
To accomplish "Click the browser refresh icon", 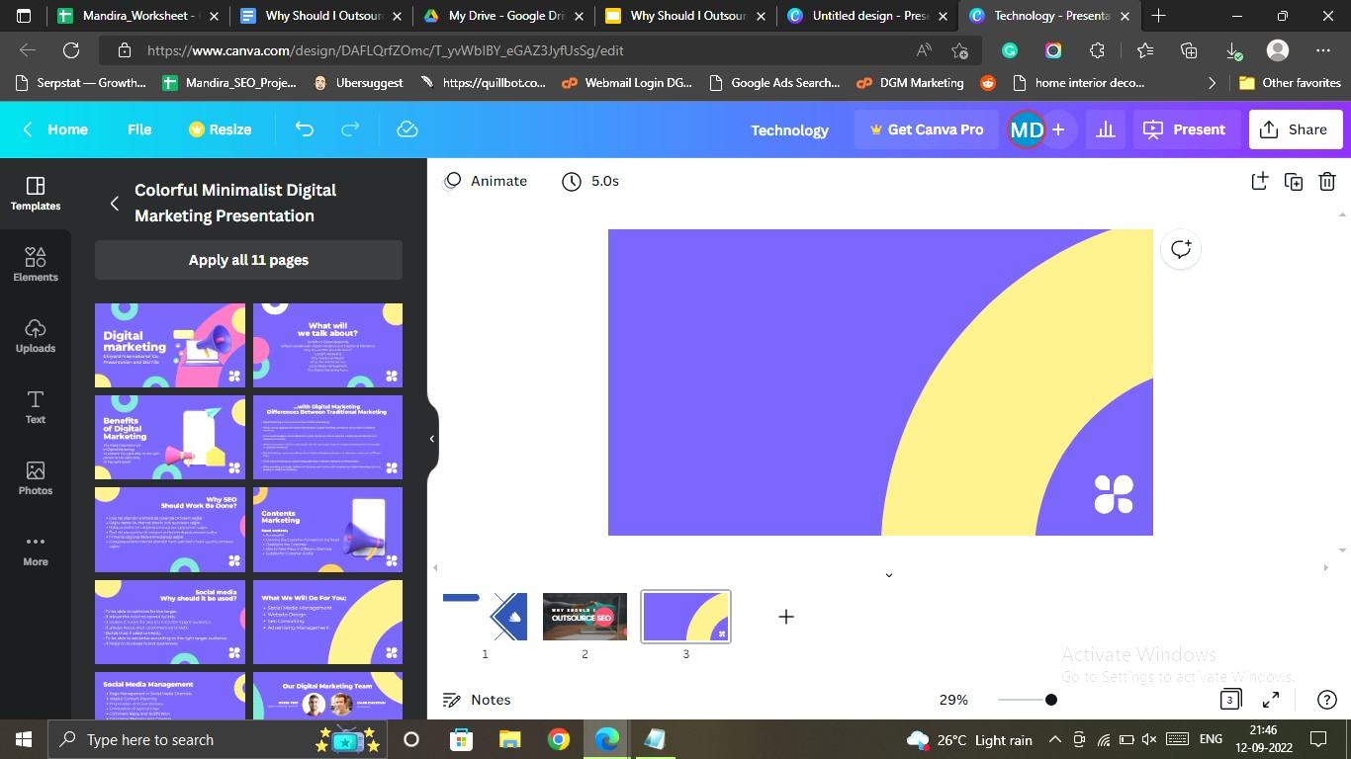I will click(x=71, y=50).
